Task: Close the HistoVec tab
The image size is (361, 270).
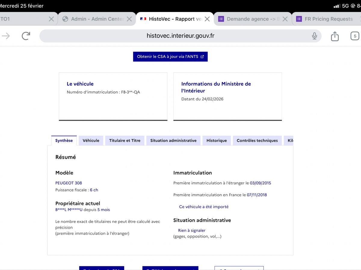Action: 207,19
